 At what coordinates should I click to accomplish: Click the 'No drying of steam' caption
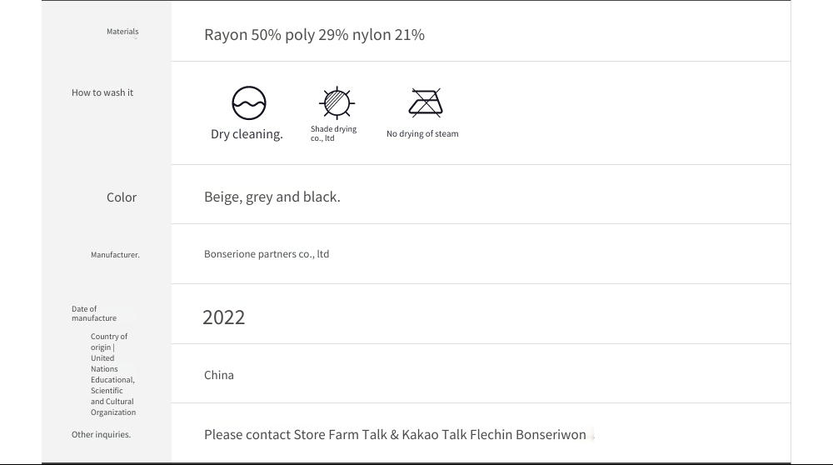tap(422, 134)
